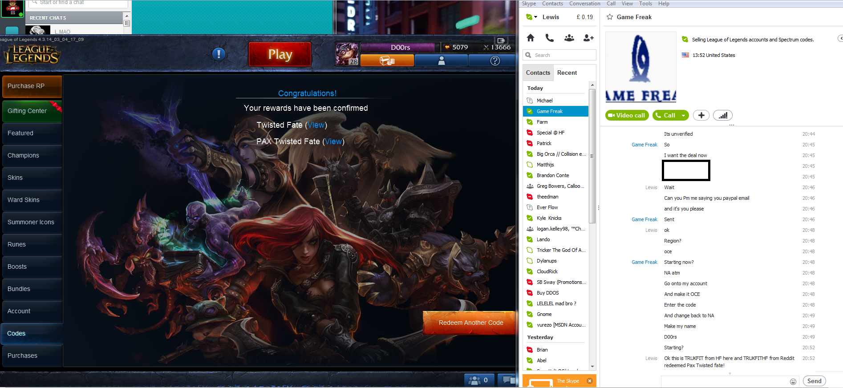Open Skype home icon

tap(531, 38)
